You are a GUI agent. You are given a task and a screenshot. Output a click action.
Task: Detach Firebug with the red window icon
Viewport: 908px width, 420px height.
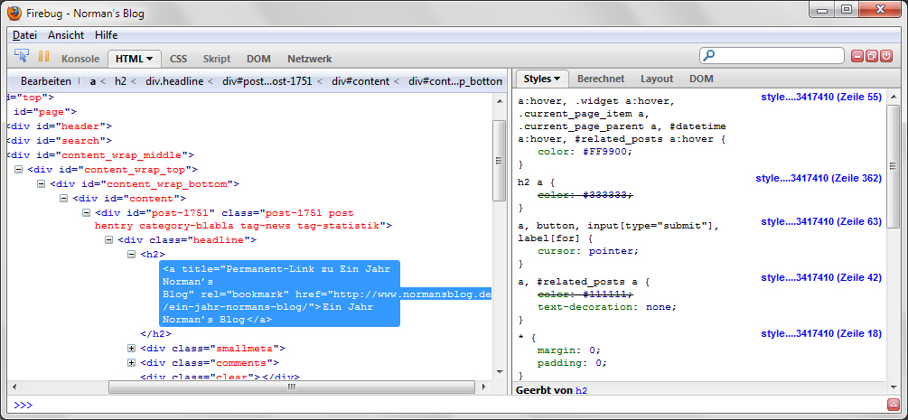point(872,56)
